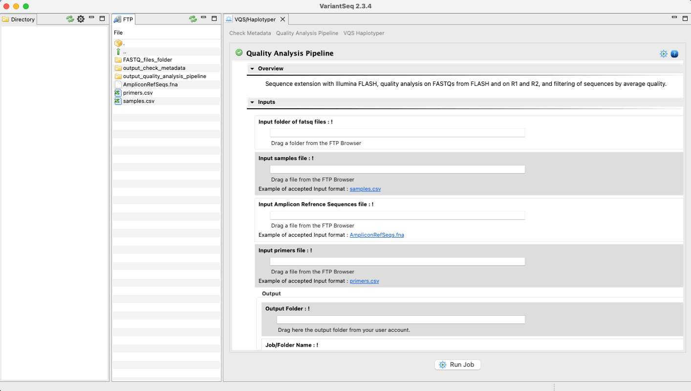Open the blue help icon
Viewport: 691px width, 391px height.
point(674,54)
